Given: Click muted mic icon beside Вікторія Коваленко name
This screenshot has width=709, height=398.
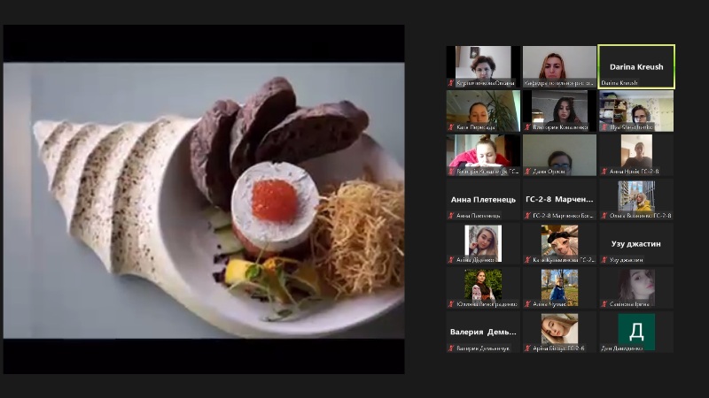Looking at the screenshot, I should coord(527,127).
